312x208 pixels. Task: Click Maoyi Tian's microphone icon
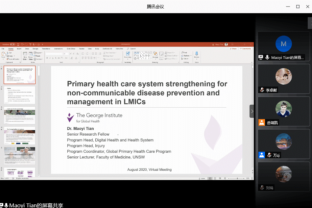(267, 57)
